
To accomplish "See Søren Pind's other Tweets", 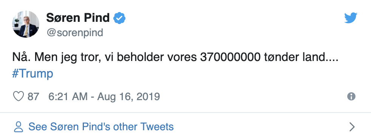I will click(x=101, y=126).
